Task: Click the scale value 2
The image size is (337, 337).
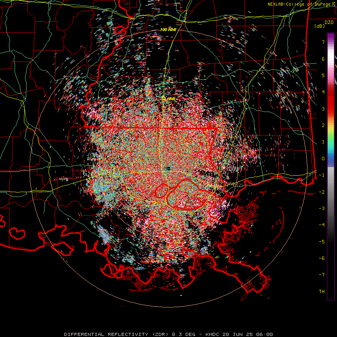Action: pyautogui.click(x=323, y=125)
